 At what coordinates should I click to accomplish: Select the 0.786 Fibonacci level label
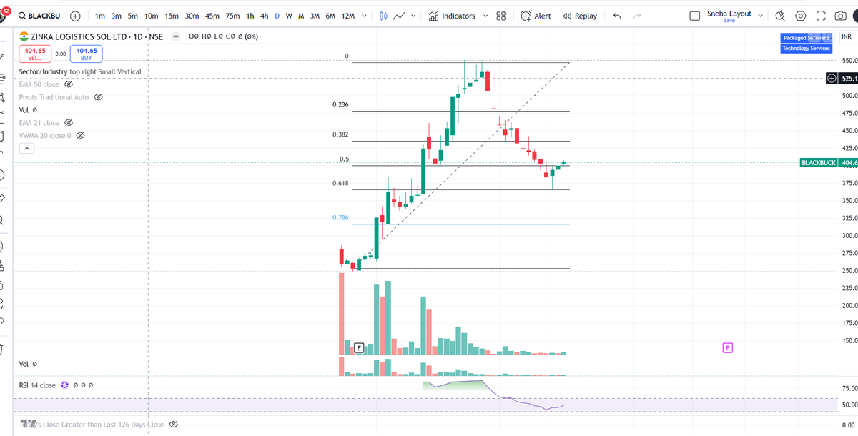tap(340, 217)
